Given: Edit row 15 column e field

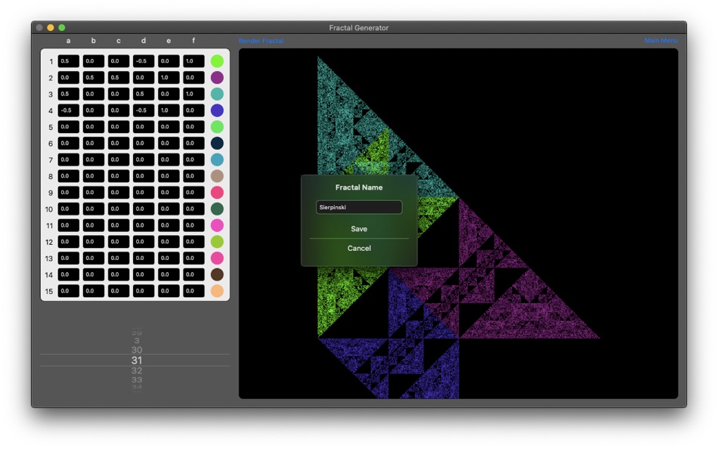Looking at the screenshot, I should [169, 291].
